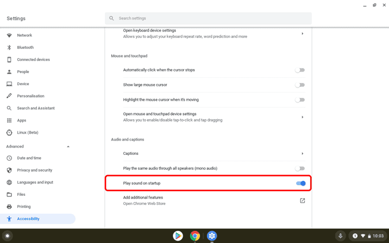Open Play Store from the shelf
389x243 pixels.
pyautogui.click(x=178, y=236)
